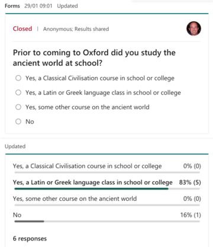Click the Forms sender name

point(12,6)
